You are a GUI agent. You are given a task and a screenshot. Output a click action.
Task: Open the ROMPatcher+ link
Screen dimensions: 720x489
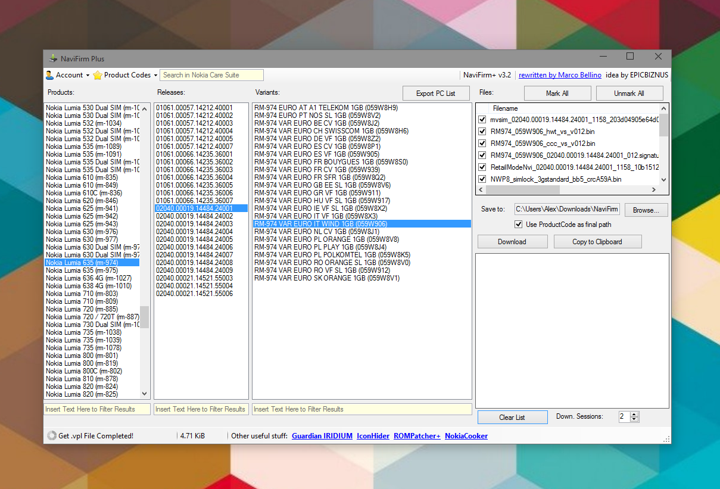coord(417,436)
